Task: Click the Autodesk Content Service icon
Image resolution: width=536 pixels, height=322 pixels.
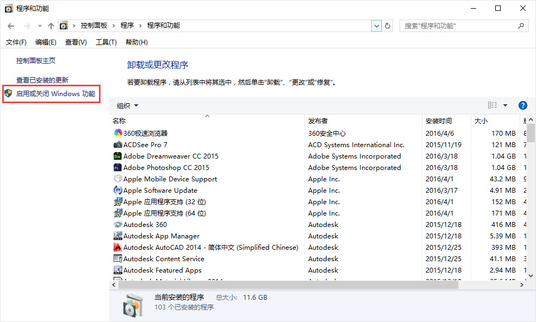Action: click(118, 258)
